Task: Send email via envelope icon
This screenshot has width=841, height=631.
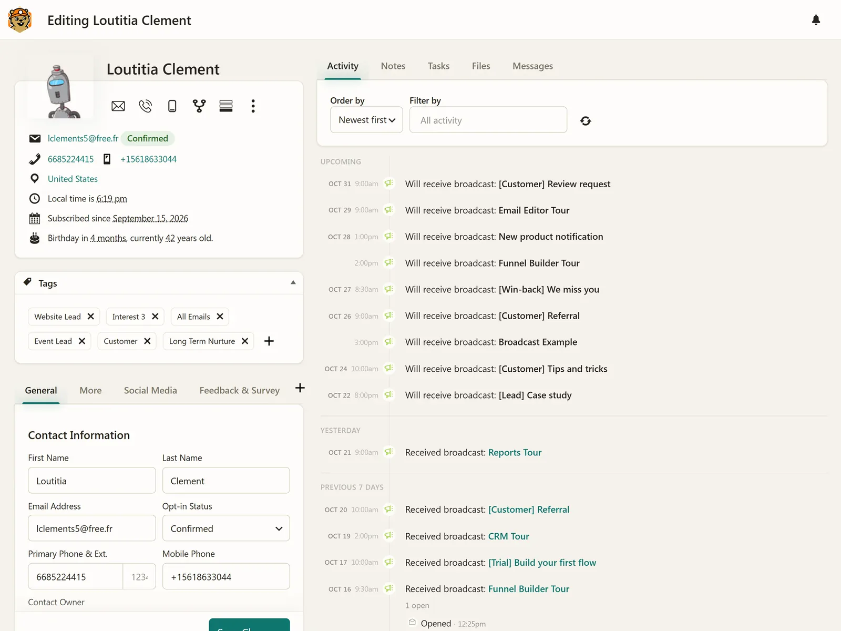Action: 118,106
